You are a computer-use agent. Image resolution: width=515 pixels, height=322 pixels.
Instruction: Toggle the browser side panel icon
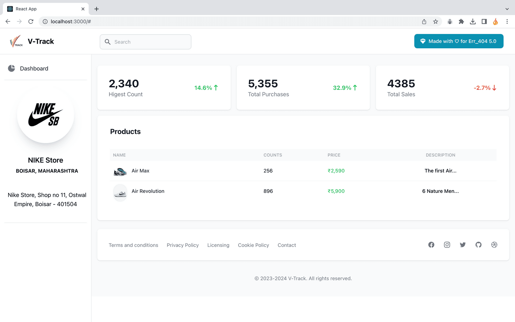[484, 21]
